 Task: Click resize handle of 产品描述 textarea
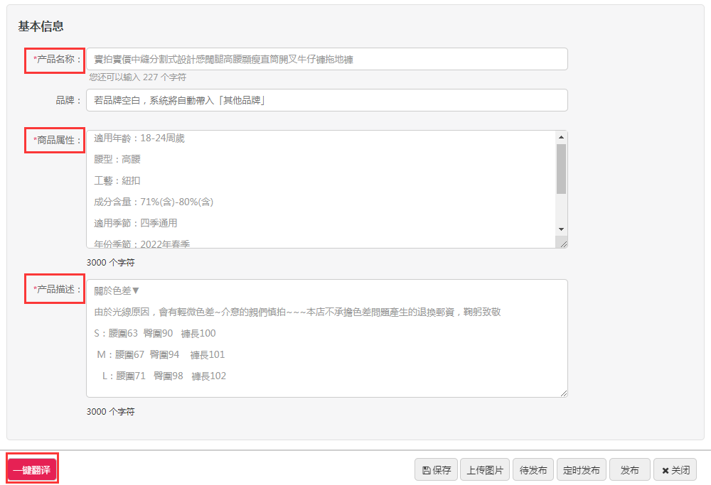pos(563,393)
